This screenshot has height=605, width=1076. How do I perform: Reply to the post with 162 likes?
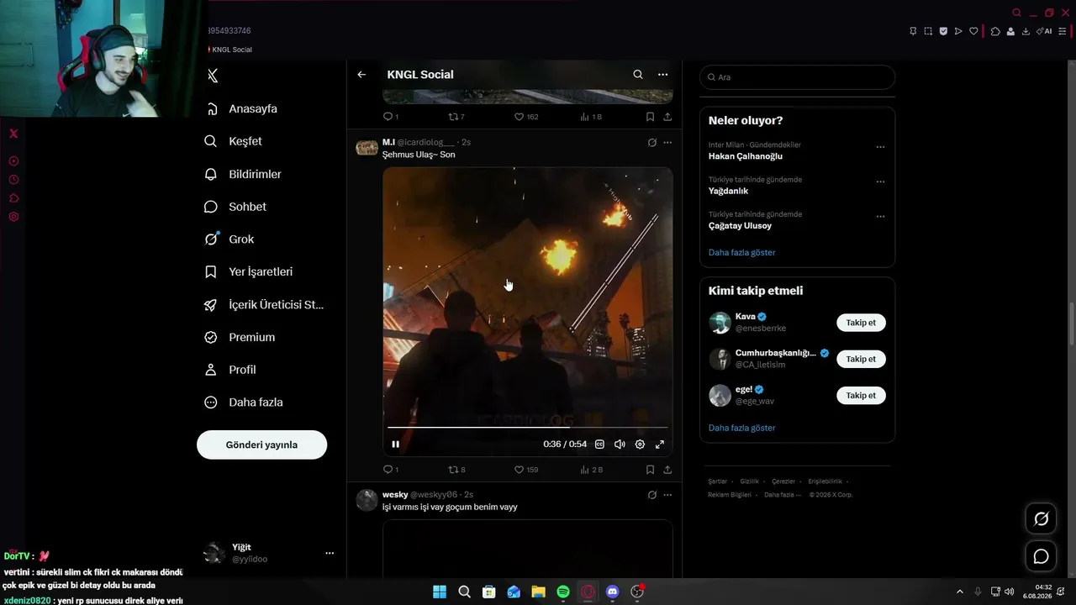[x=391, y=117]
